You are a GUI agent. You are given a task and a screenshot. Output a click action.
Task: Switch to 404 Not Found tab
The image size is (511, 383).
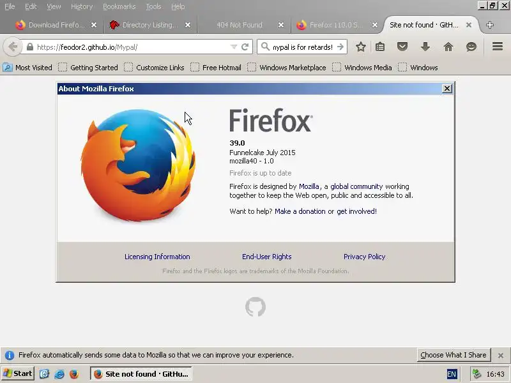click(240, 25)
